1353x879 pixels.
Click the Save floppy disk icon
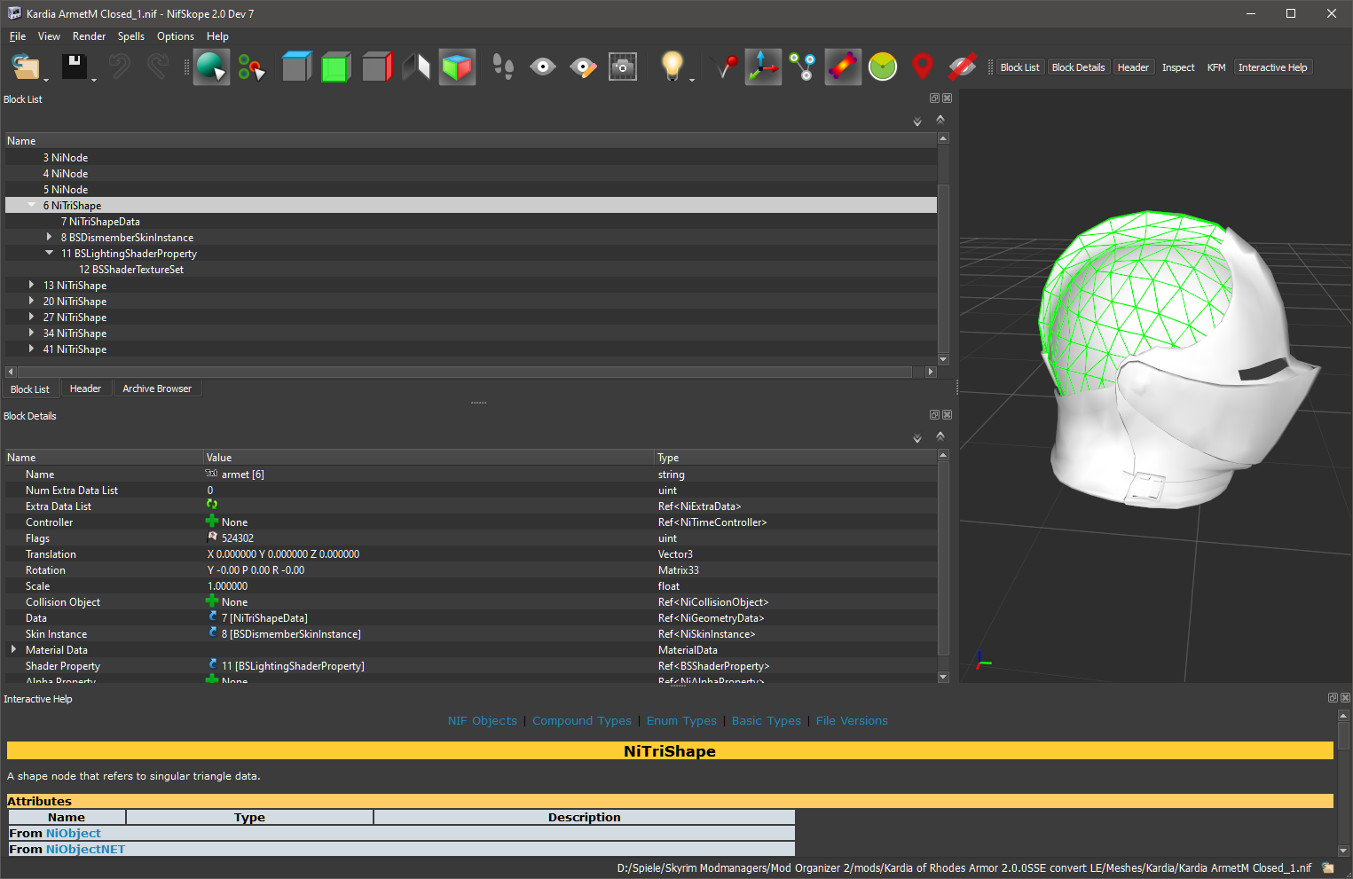pos(75,67)
